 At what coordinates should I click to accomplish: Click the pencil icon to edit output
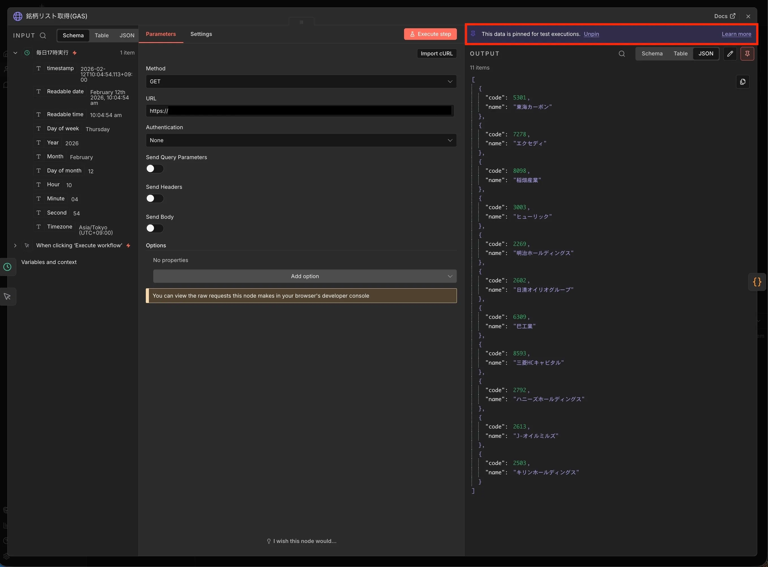click(730, 54)
